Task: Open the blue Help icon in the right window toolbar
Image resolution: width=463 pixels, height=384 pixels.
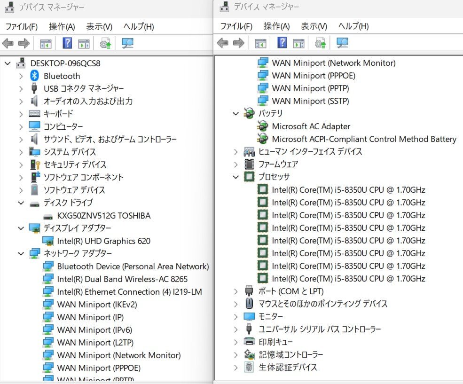Action: (x=283, y=43)
